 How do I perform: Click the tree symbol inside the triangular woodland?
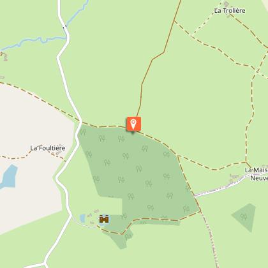(x=244, y=217)
